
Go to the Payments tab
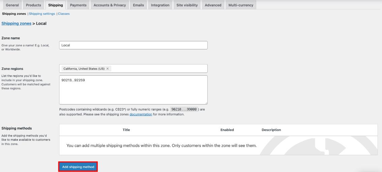pos(78,5)
